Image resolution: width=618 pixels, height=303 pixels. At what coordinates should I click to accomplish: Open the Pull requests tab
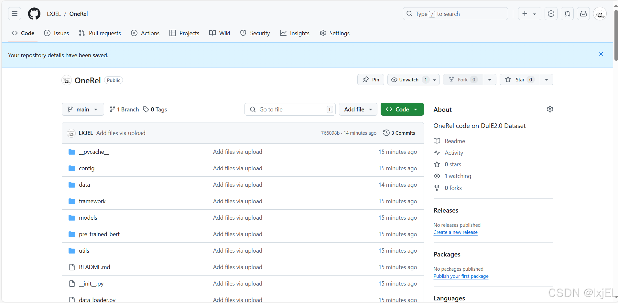(100, 33)
